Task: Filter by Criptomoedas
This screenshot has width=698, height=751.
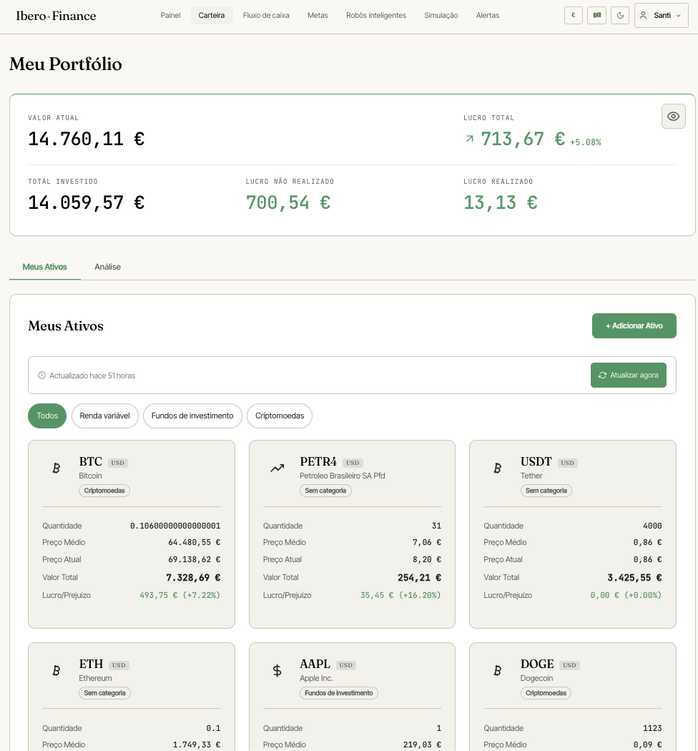Action: [x=280, y=416]
